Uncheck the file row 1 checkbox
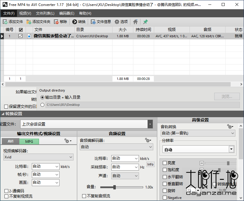The image size is (244, 201). click(x=21, y=36)
